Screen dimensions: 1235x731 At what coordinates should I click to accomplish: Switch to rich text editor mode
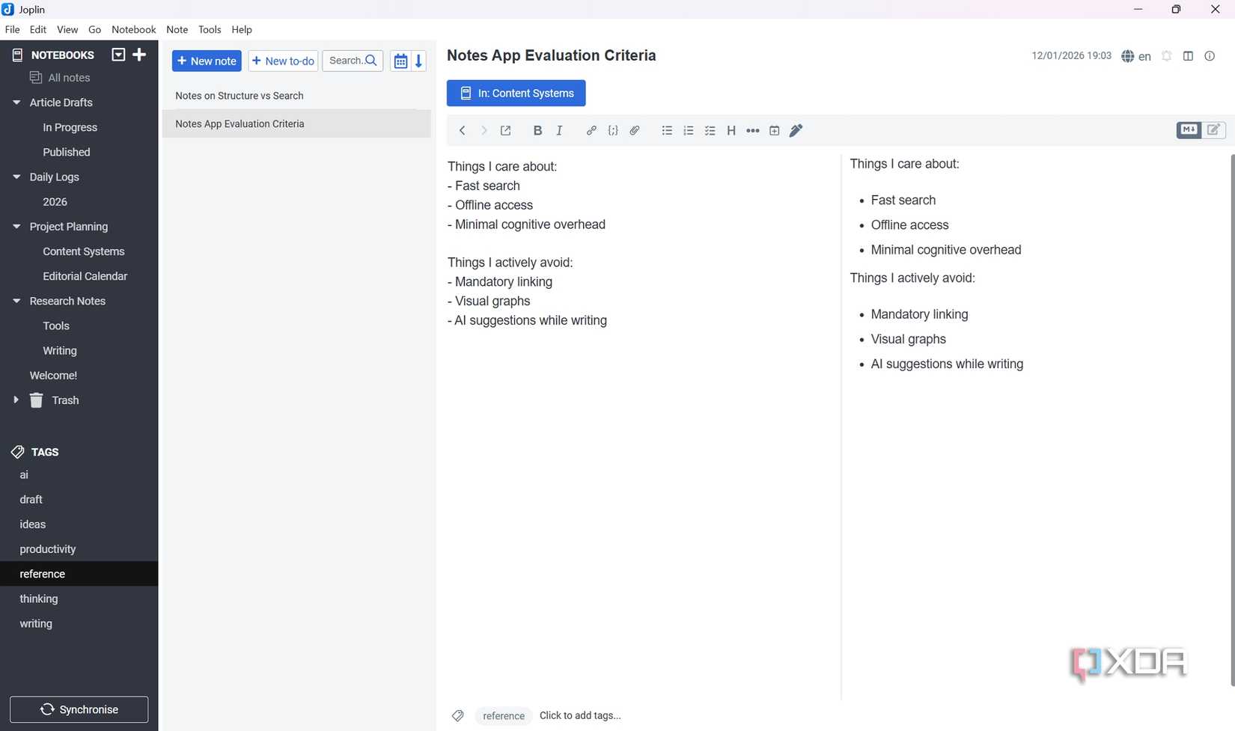pos(1214,130)
